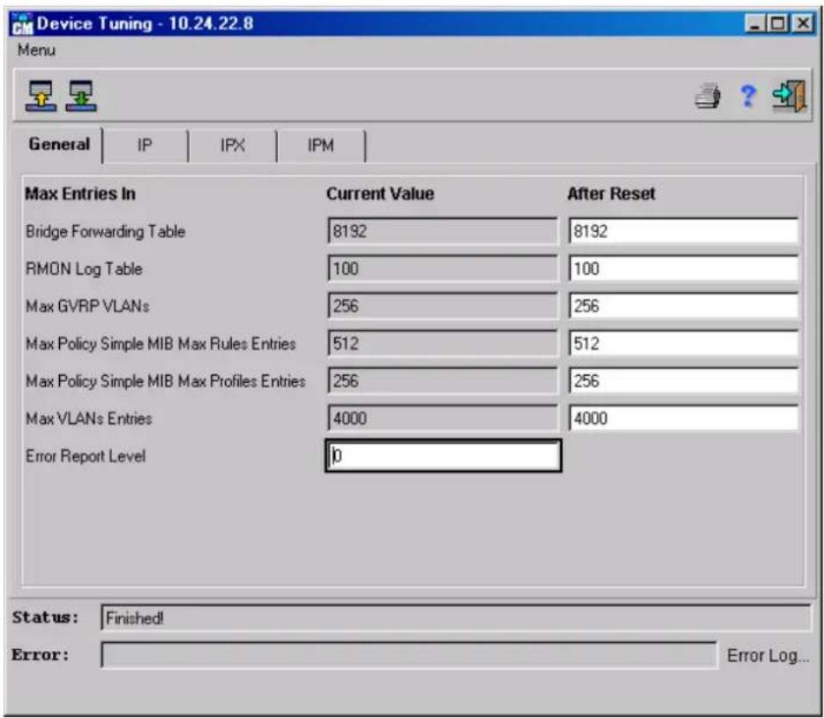Click the download-from-device toolbar icon
This screenshot has width=824, height=718.
pyautogui.click(x=81, y=96)
